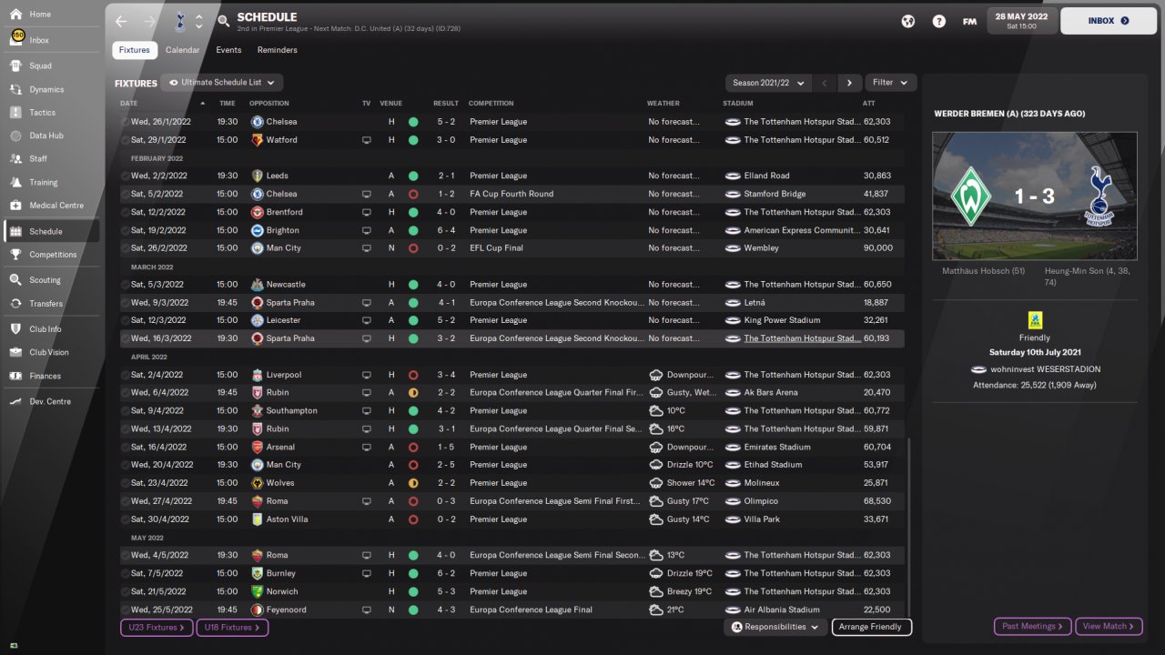The height and width of the screenshot is (655, 1165).
Task: Sort by the Opposition column header
Action: 268,104
